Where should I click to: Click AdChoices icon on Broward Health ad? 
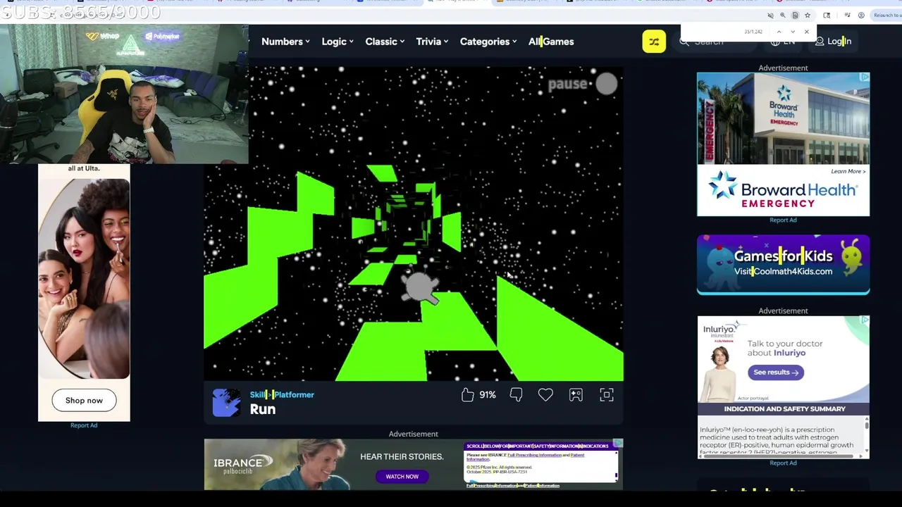pos(864,77)
